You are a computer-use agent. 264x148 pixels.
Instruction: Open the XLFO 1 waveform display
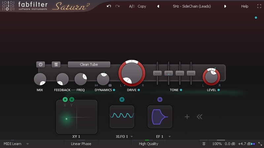tap(122, 117)
